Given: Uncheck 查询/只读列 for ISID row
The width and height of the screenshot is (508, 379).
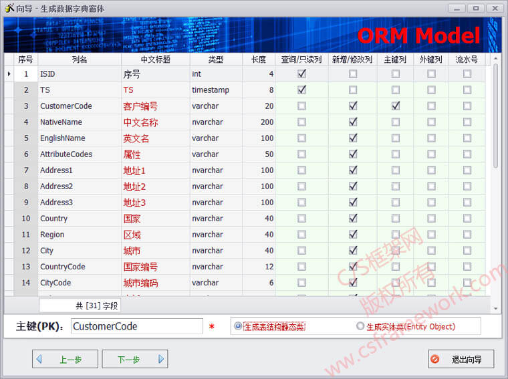Looking at the screenshot, I should pyautogui.click(x=301, y=74).
